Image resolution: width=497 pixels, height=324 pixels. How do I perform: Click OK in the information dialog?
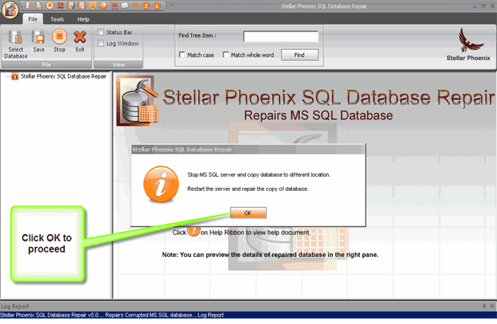pos(248,213)
